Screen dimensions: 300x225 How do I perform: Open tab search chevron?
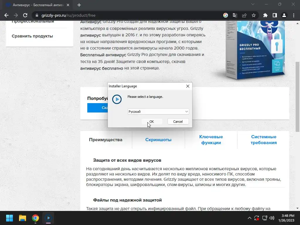pyautogui.click(x=253, y=4)
